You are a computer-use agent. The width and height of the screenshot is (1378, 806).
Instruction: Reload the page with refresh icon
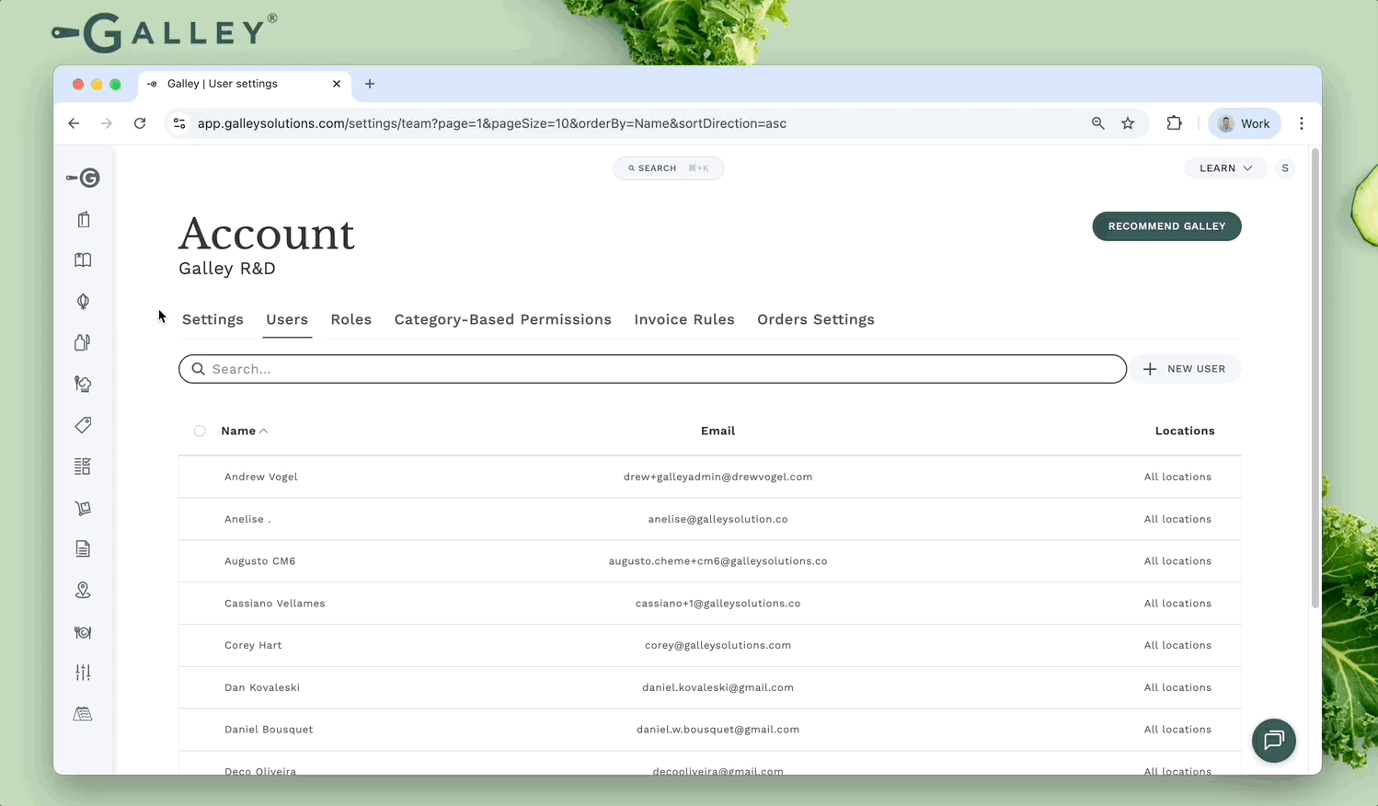(140, 123)
